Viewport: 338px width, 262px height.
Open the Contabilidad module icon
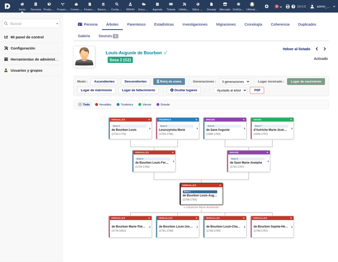117,4
